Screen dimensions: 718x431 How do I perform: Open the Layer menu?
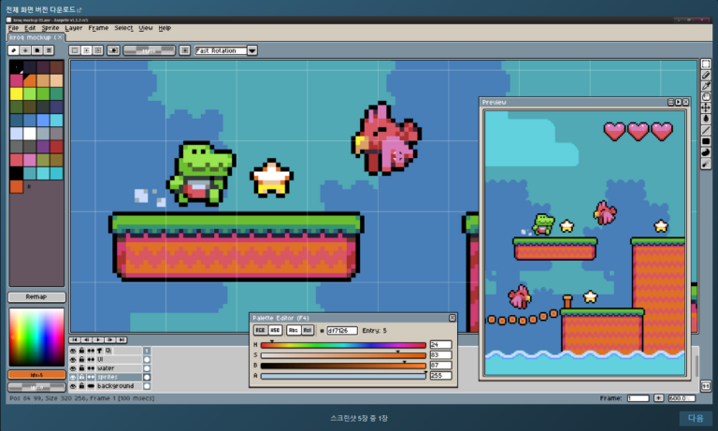[74, 28]
